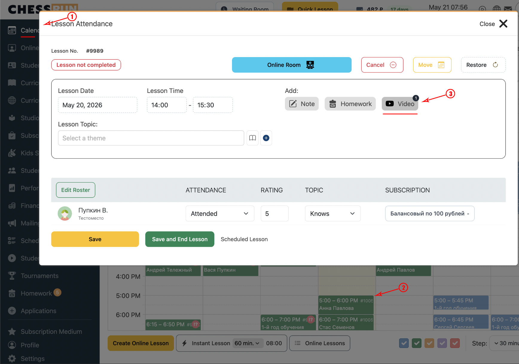519x364 pixels.
Task: Click the Андрей Тележный calendar event
Action: coord(173,270)
